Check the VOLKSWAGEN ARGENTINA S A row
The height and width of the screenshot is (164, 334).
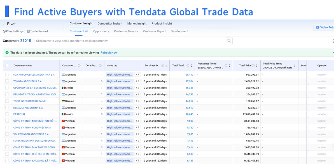pyautogui.click(x=7, y=134)
